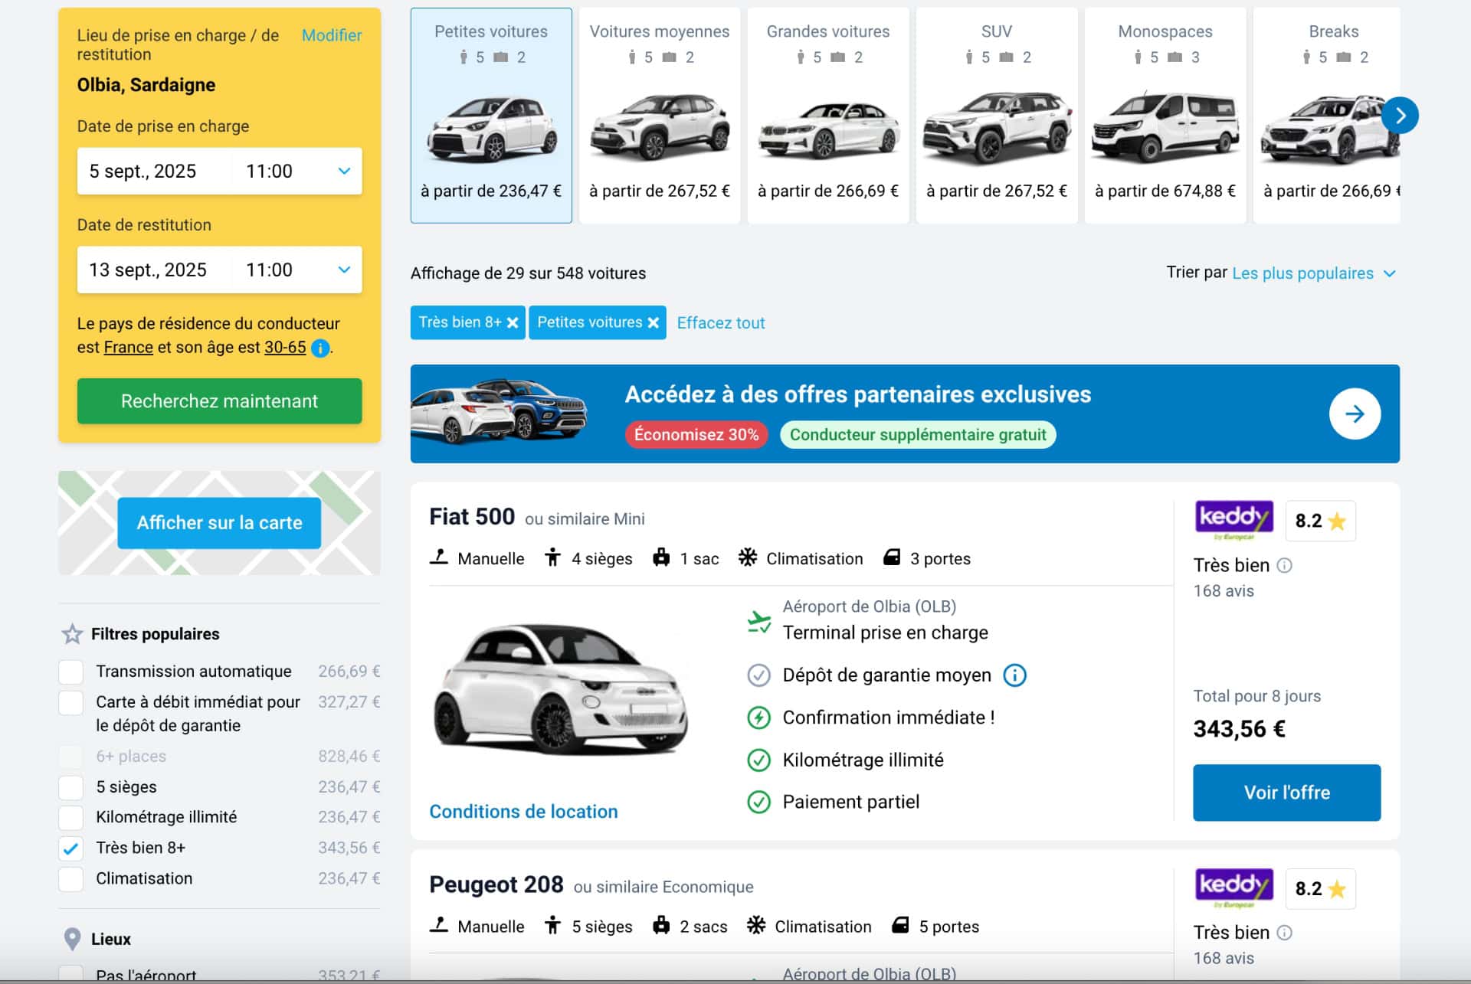Image resolution: width=1471 pixels, height=984 pixels.
Task: Click the info icon next to keddy Très bien rating
Action: pos(1284,566)
